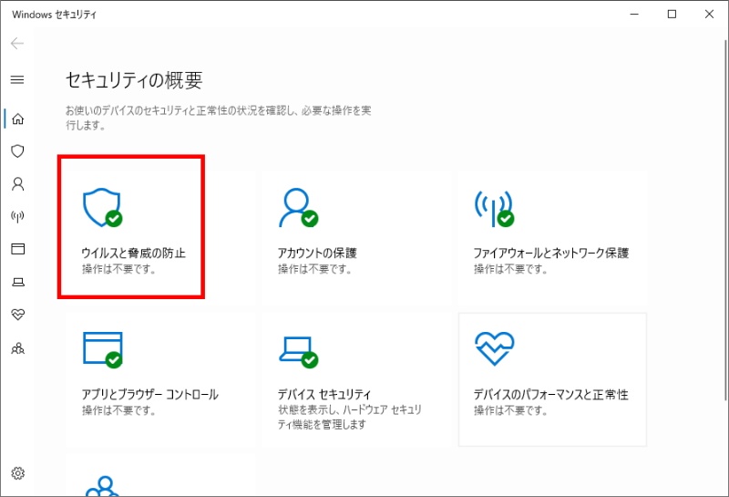Viewport: 729px width, 497px height.
Task: Expand the hamburger navigation menu
Action: [x=16, y=79]
